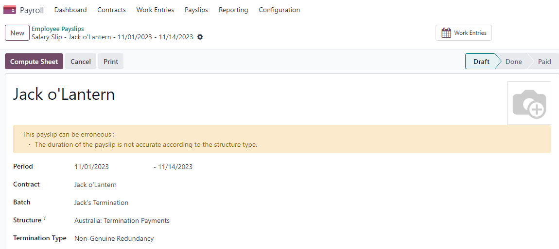Select the Paid status stage
This screenshot has height=249, width=559.
coord(544,62)
